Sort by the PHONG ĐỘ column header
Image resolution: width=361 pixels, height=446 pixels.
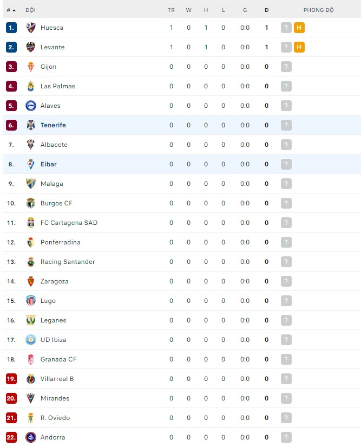click(318, 10)
